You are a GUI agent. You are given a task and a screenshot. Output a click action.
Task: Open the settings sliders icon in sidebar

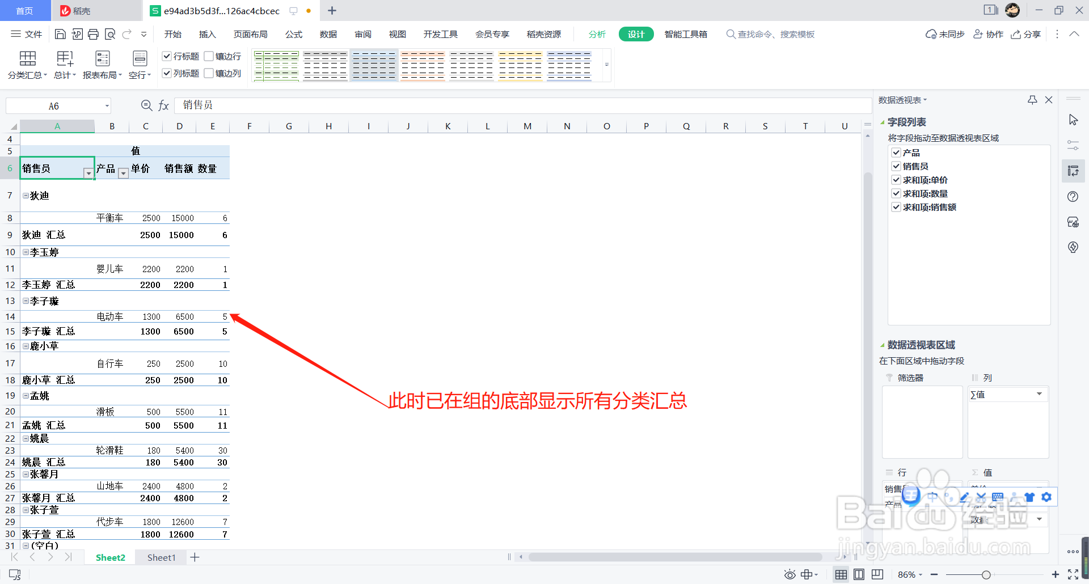[1073, 146]
